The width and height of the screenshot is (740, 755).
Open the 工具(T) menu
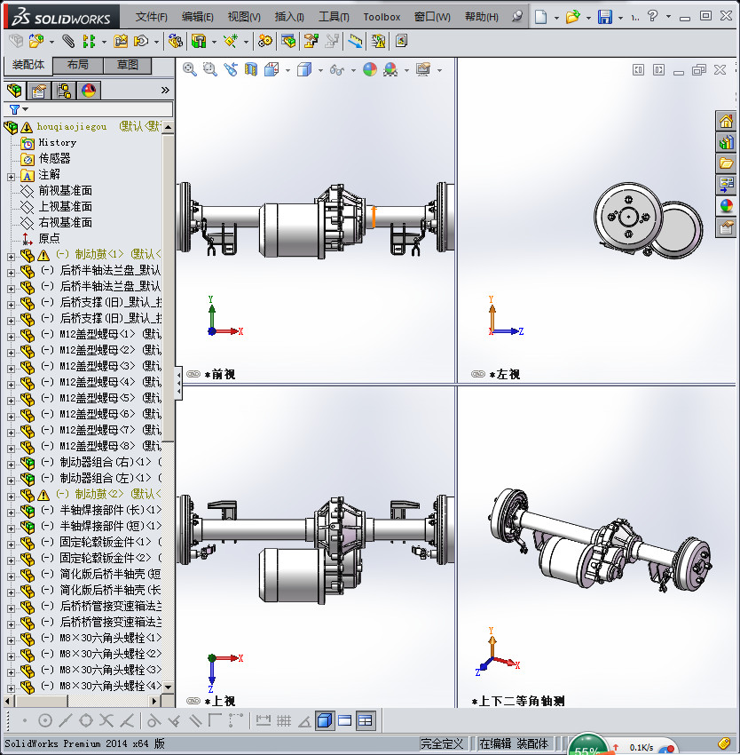click(x=334, y=17)
